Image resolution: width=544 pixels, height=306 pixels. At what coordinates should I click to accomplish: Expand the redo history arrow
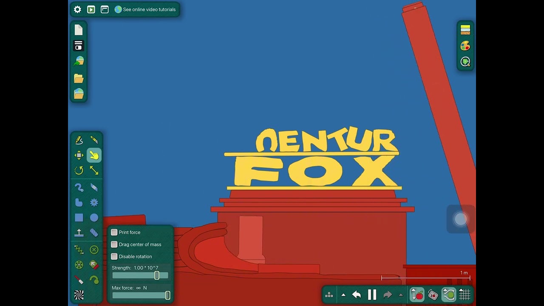click(401, 295)
